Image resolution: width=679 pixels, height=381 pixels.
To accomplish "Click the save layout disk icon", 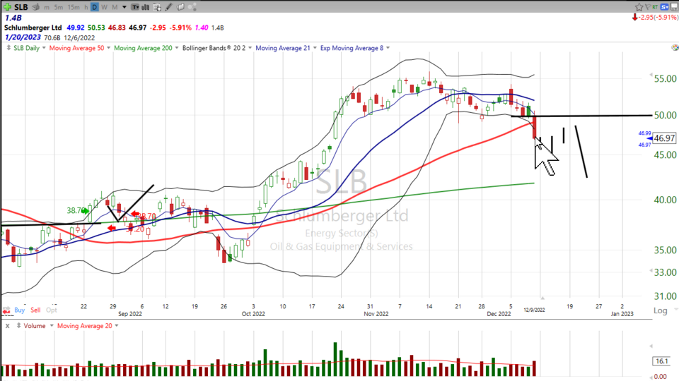I will coord(674,7).
